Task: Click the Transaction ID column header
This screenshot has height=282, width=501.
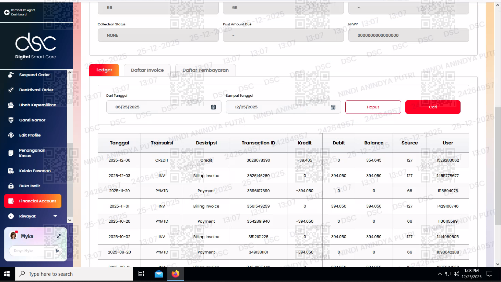Action: click(x=258, y=143)
